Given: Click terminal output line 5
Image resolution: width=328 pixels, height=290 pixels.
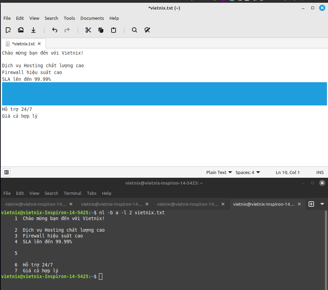Looking at the screenshot, I should pyautogui.click(x=16, y=253).
